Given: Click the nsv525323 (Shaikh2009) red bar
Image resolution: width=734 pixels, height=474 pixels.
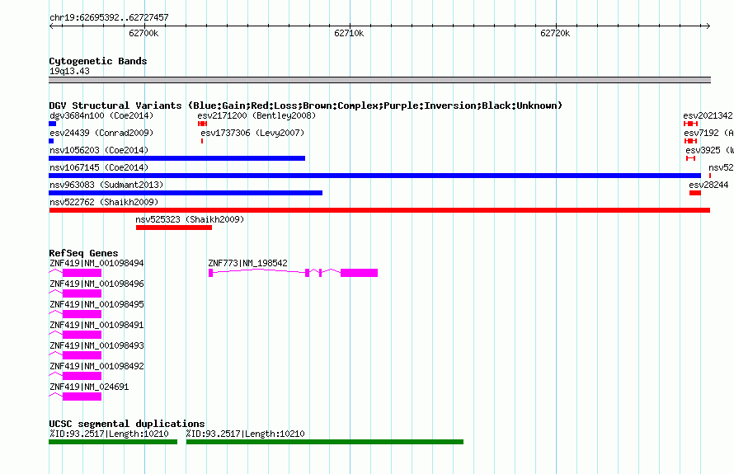Looking at the screenshot, I should [174, 228].
